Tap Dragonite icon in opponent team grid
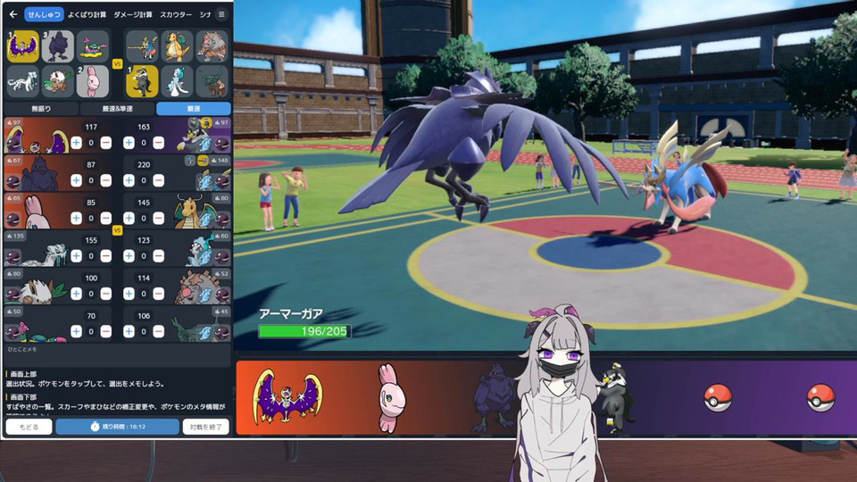857x482 pixels. (x=177, y=46)
